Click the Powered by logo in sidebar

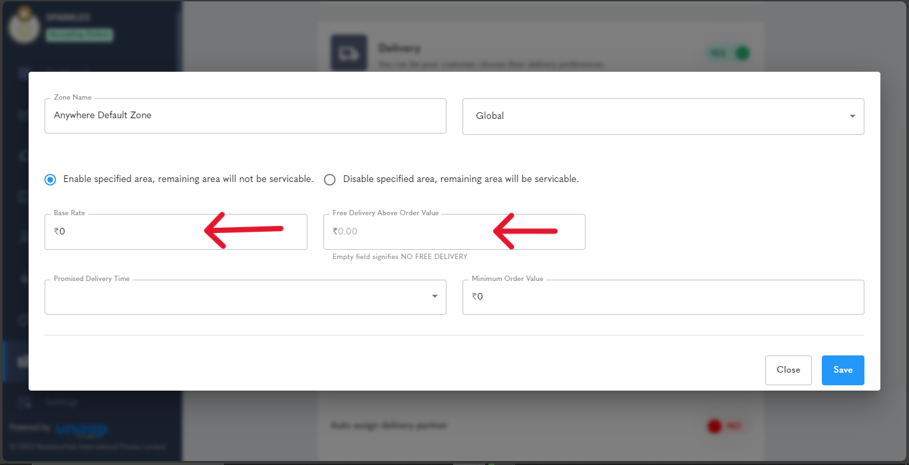coord(82,430)
